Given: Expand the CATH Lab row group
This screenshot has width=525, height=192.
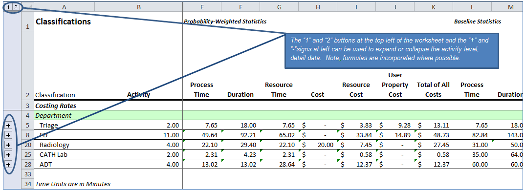Looking at the screenshot, I should click(x=8, y=154).
